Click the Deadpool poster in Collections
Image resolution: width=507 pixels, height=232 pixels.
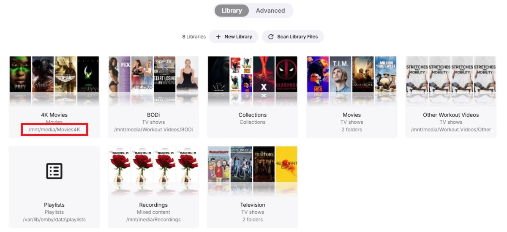pos(287,75)
